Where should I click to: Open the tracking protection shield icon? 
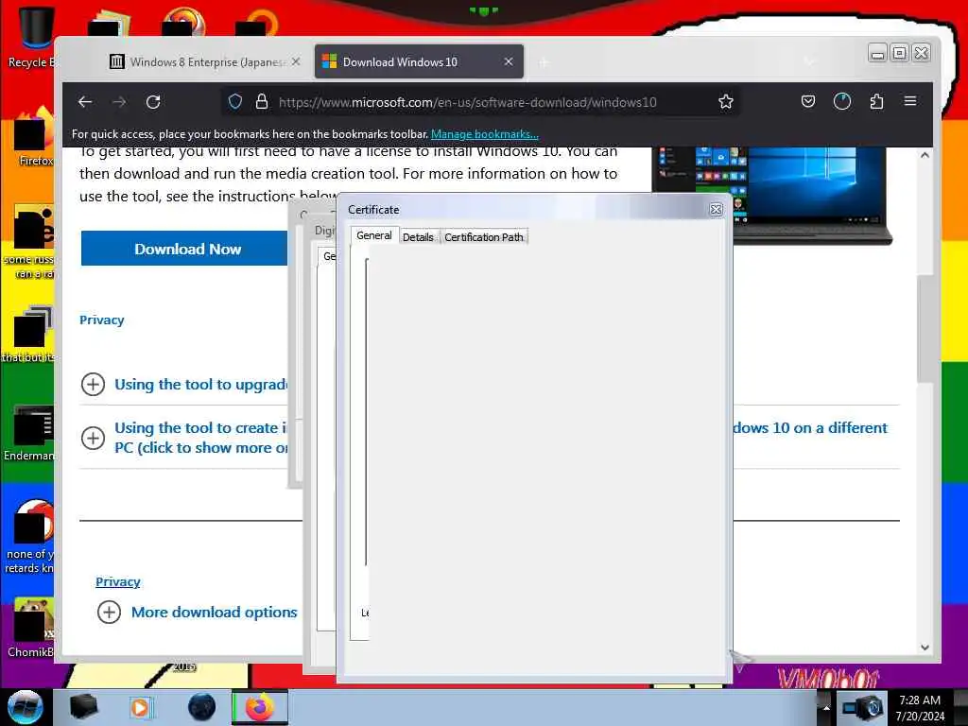click(235, 102)
